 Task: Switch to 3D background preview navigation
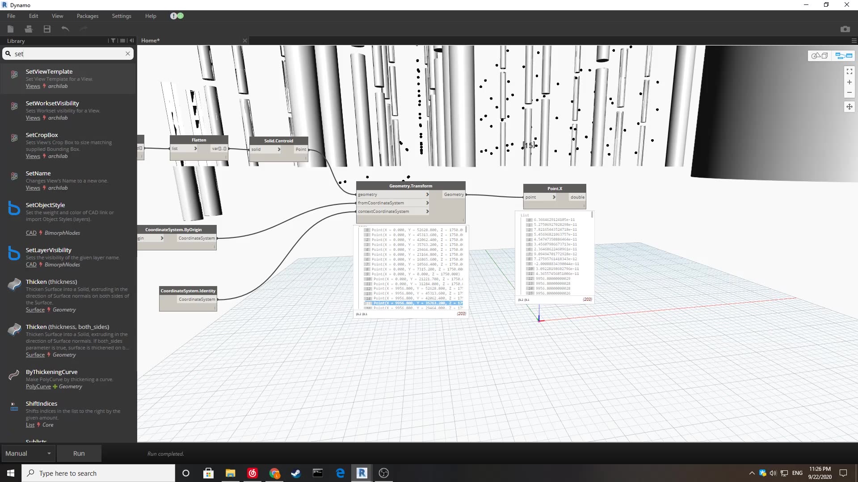[x=820, y=56]
